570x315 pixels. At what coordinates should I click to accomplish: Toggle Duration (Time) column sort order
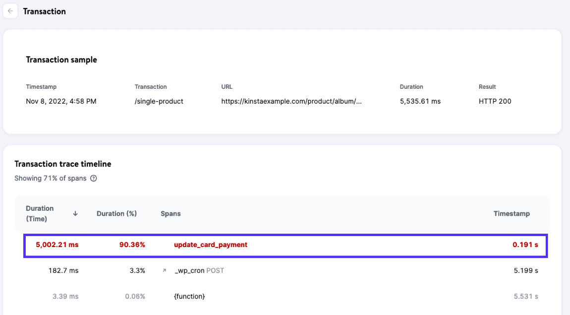(40, 213)
